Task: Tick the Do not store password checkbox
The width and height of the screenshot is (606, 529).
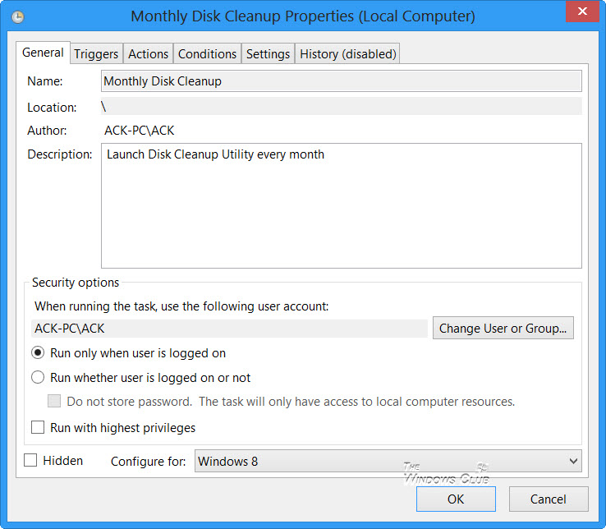Action: (54, 402)
